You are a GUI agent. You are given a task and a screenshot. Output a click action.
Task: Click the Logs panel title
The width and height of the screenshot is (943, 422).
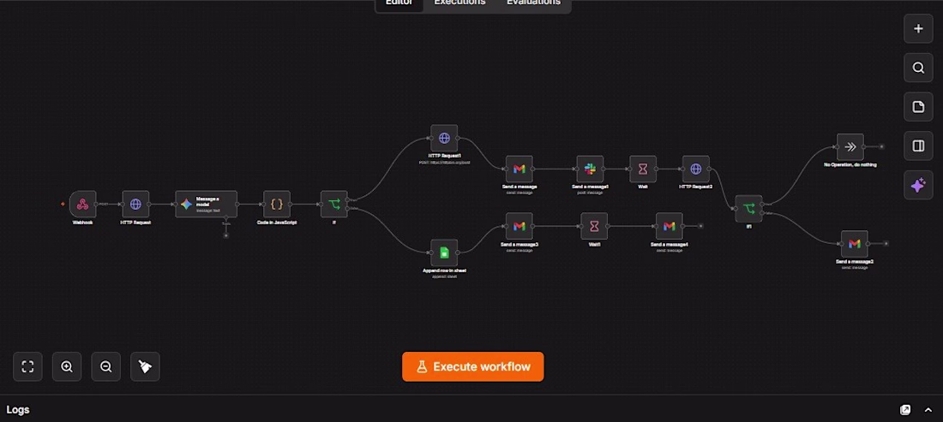[x=18, y=410]
